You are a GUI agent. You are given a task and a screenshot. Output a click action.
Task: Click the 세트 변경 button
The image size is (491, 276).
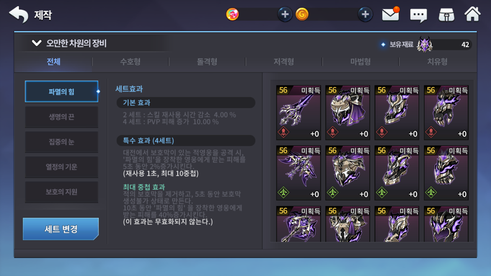tap(61, 229)
